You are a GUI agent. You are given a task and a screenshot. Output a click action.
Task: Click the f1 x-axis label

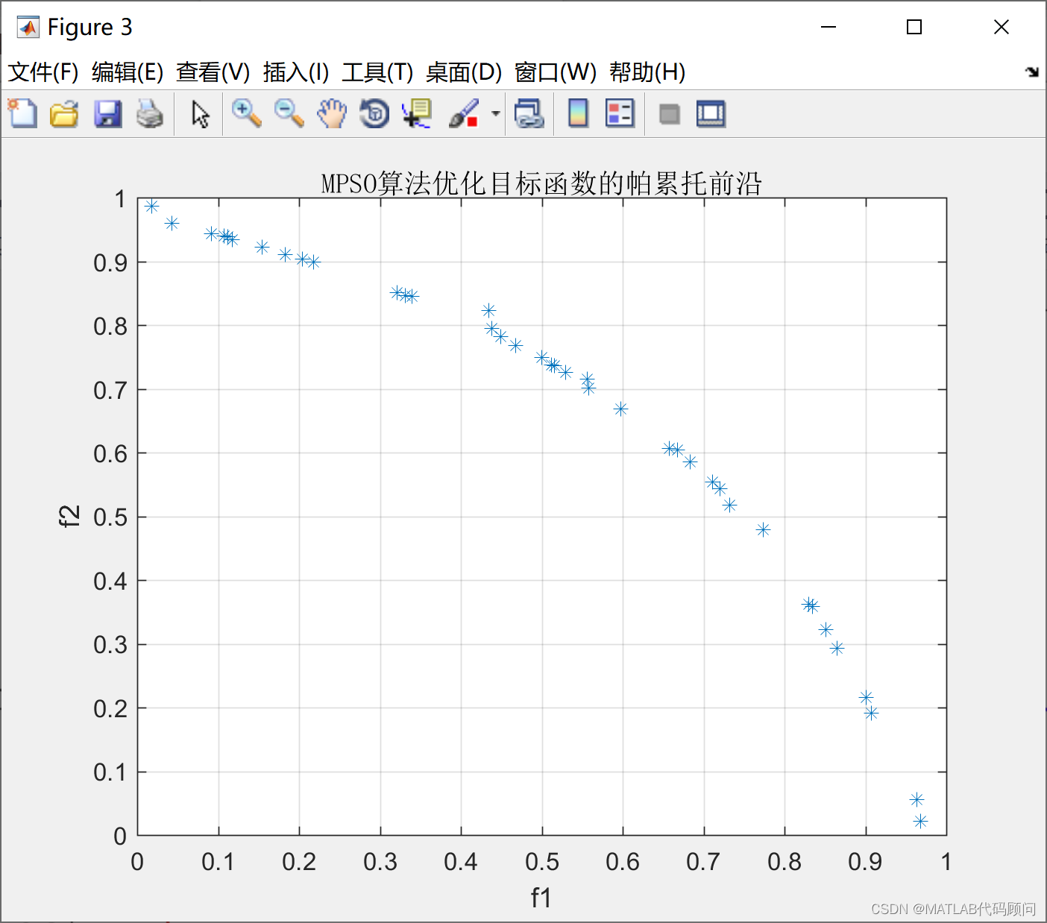(x=541, y=898)
